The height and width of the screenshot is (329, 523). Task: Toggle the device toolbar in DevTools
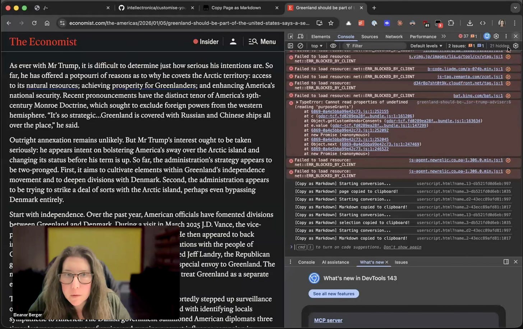point(301,36)
